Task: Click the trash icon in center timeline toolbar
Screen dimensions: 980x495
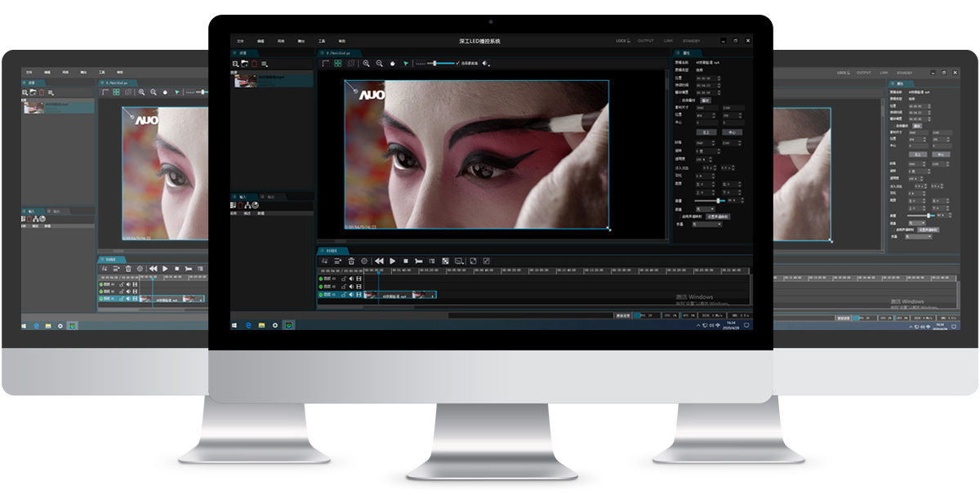Action: click(x=351, y=261)
